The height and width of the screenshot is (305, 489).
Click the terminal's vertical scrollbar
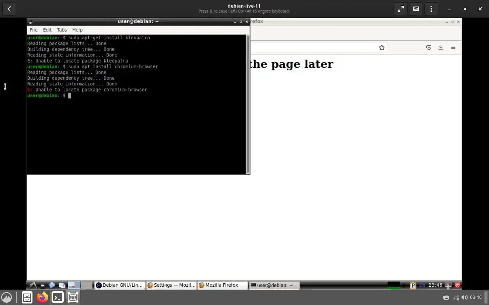pyautogui.click(x=248, y=104)
